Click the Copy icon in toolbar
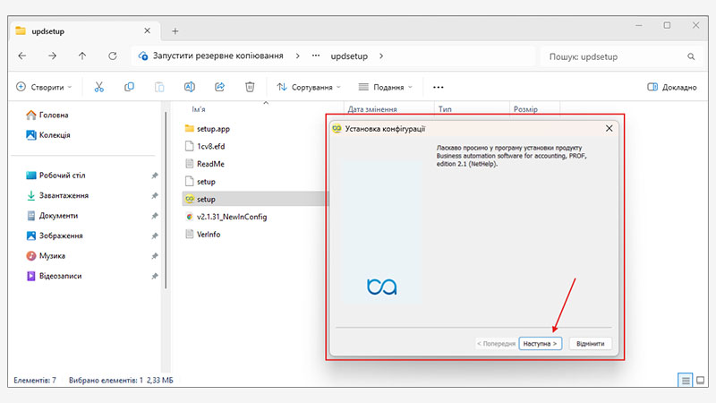 click(x=130, y=87)
